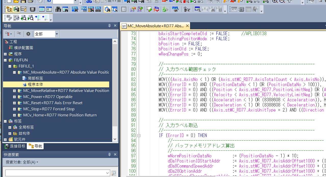Click the chip-shaped module icon in toolbar
This screenshot has height=177, width=326.
[32, 9]
